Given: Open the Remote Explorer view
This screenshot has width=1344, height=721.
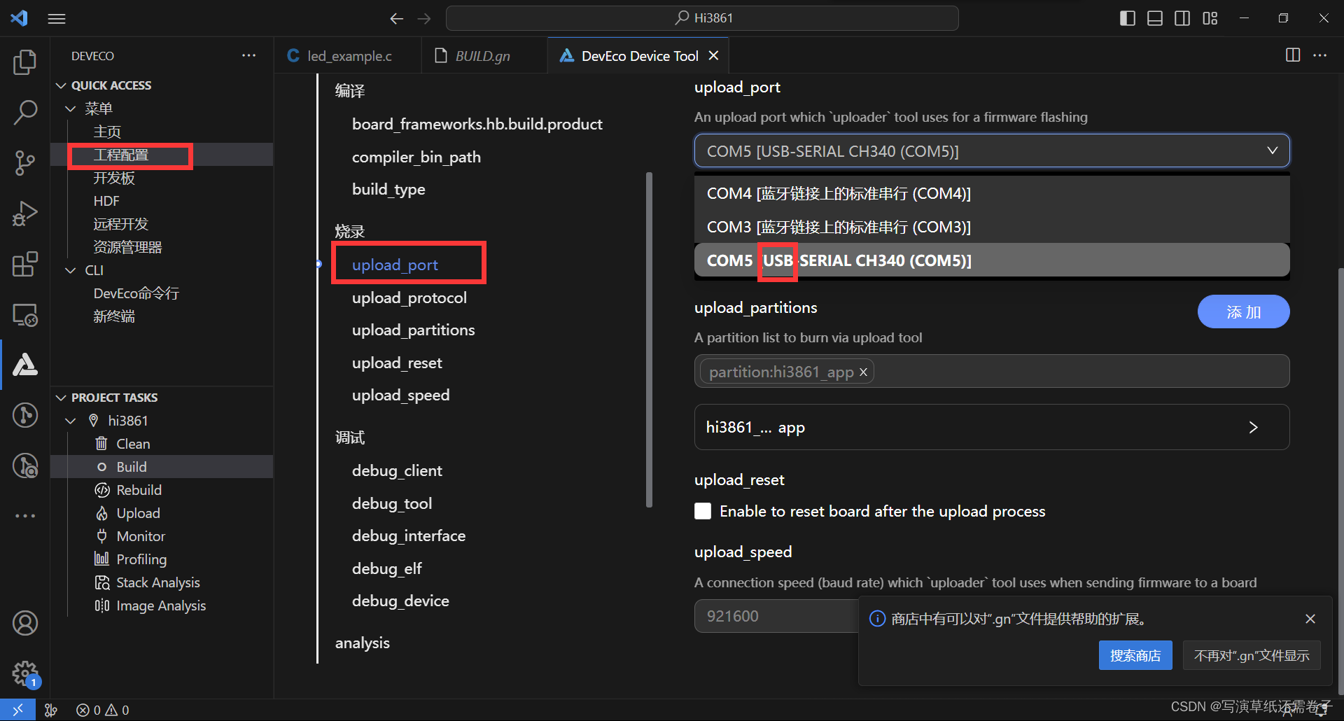Looking at the screenshot, I should pyautogui.click(x=25, y=315).
